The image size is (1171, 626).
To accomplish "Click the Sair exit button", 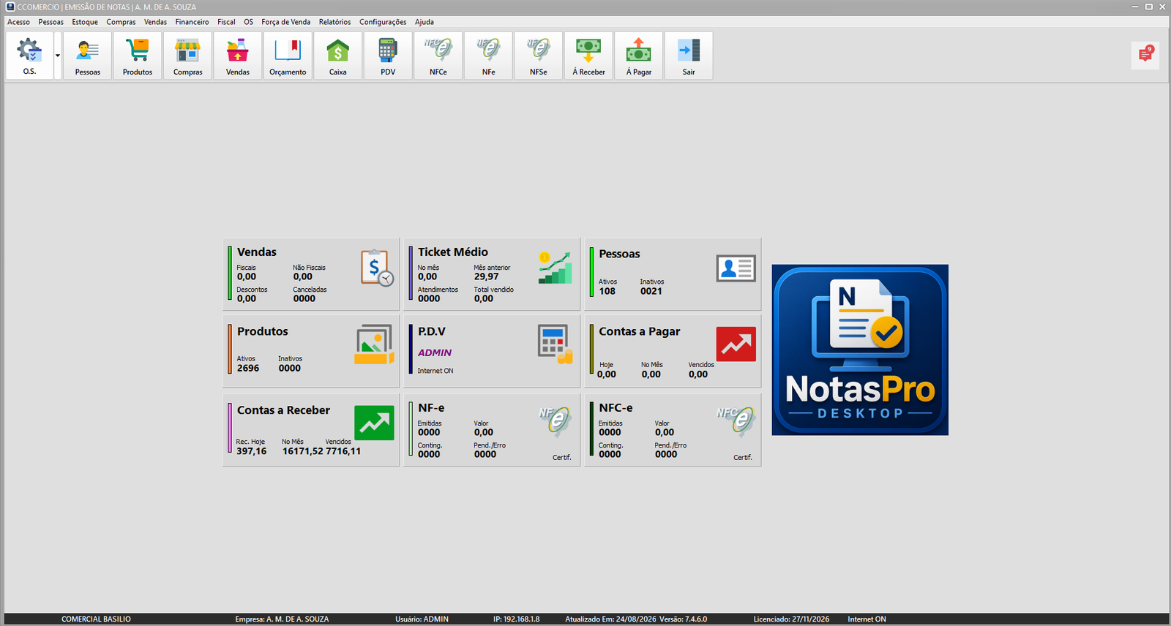I will 689,56.
